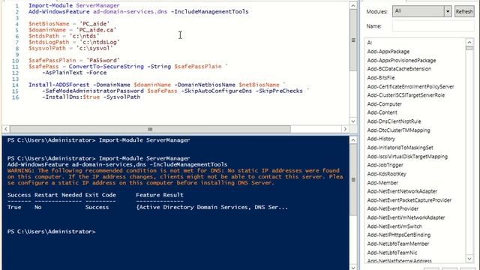Select Add-NetLbfoTeamMember command

(x=398, y=244)
